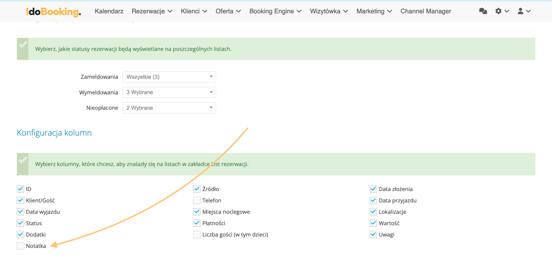
Task: Open the chat messages icon
Action: [x=483, y=11]
